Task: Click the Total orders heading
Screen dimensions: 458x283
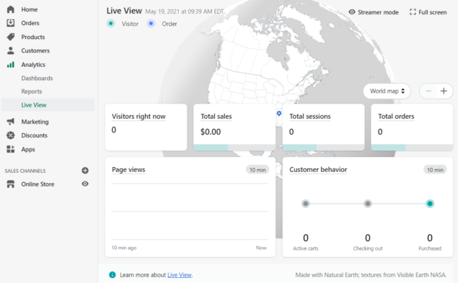Action: tap(396, 116)
